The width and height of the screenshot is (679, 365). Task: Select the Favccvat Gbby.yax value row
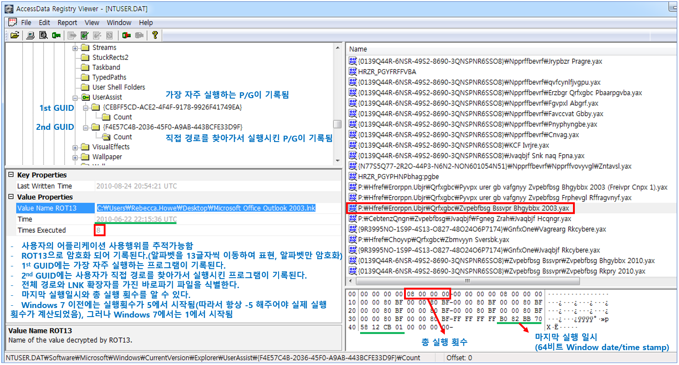click(x=481, y=114)
